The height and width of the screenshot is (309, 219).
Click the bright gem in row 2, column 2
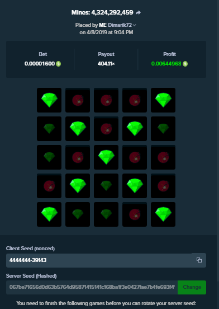78,129
